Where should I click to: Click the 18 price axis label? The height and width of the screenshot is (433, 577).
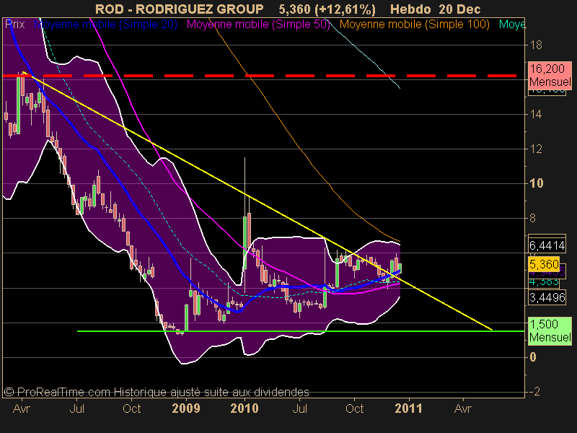click(x=536, y=45)
